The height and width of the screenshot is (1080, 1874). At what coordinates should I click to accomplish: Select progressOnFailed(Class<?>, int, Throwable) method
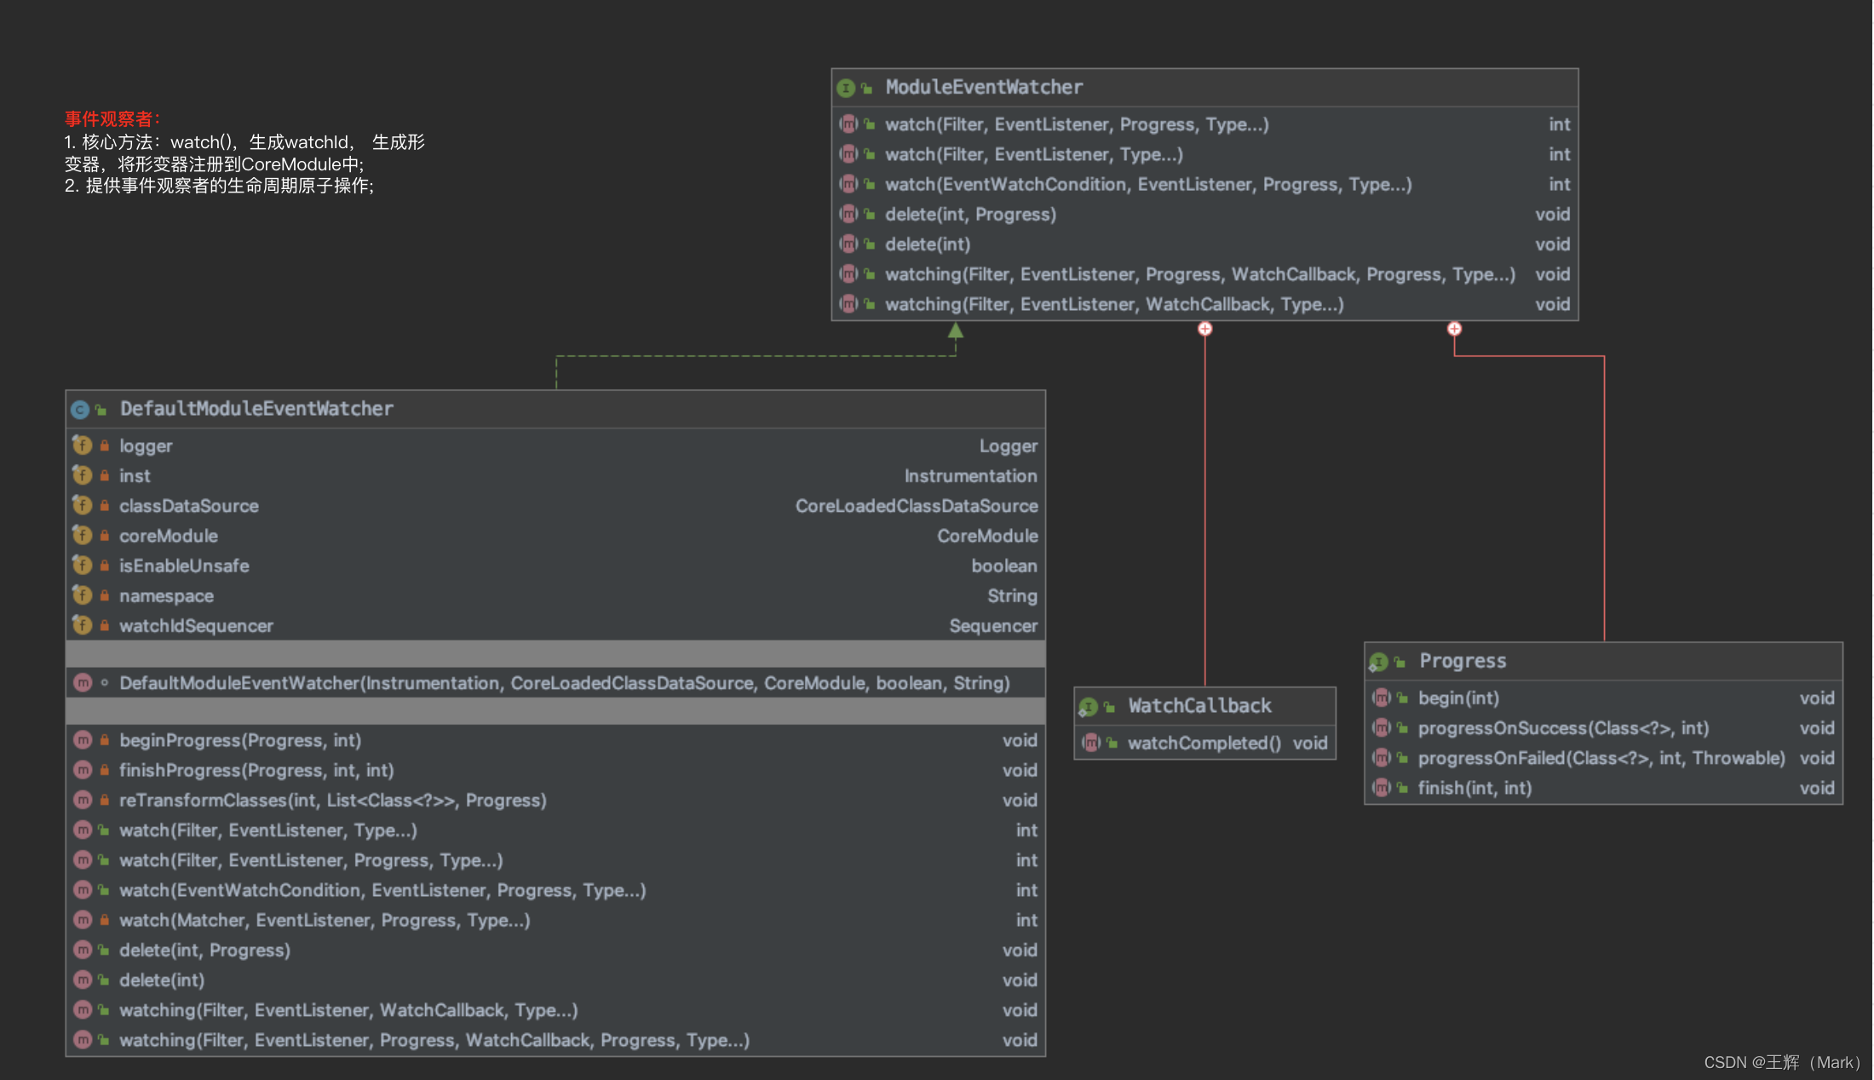[1603, 758]
